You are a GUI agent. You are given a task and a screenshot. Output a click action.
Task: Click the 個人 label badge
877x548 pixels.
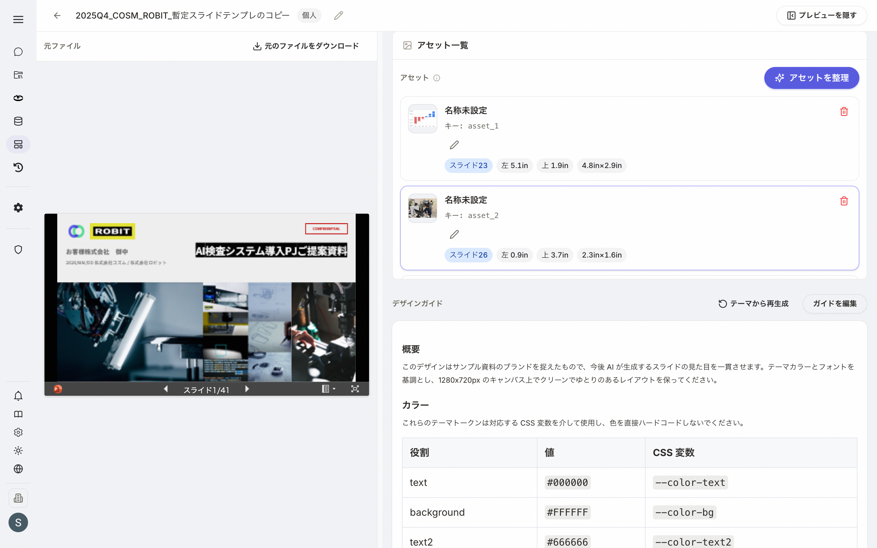click(x=309, y=16)
